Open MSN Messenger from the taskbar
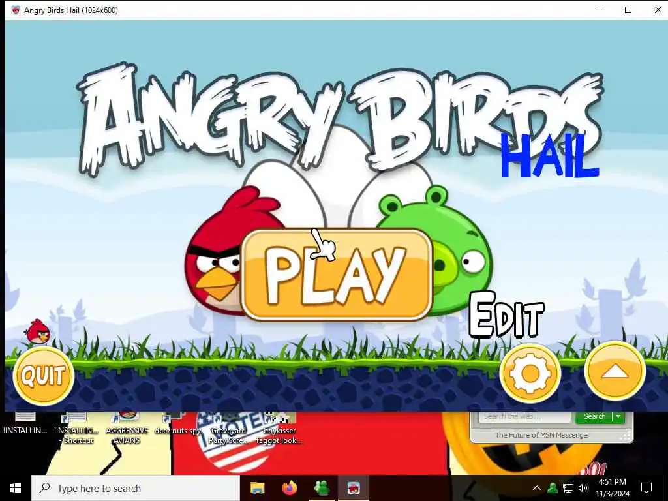The image size is (668, 501). coord(322,488)
